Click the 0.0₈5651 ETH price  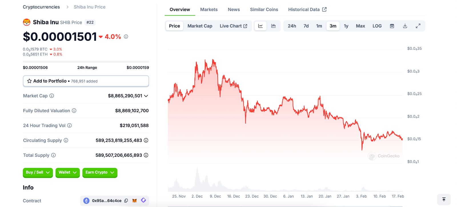(35, 54)
